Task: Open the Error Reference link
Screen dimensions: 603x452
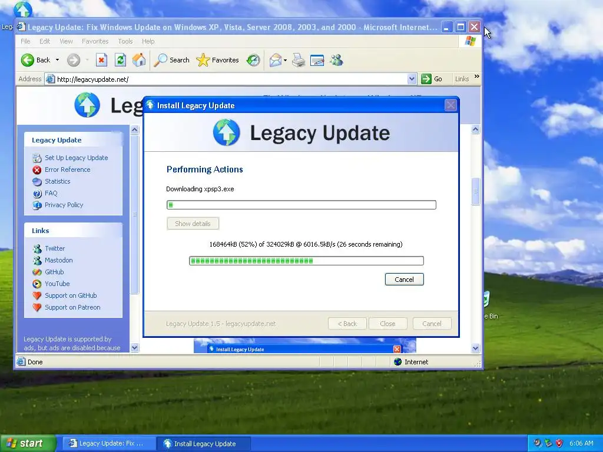Action: point(67,169)
